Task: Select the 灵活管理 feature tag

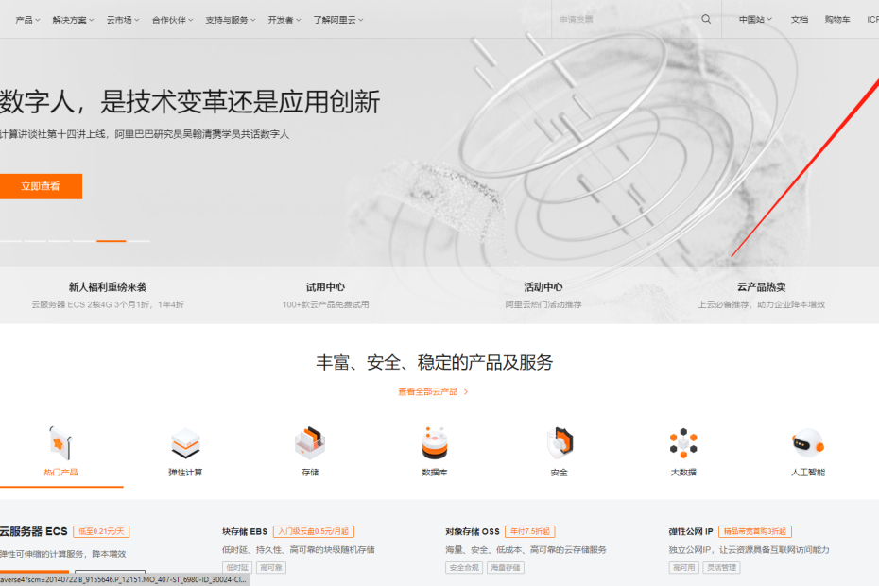Action: point(721,567)
